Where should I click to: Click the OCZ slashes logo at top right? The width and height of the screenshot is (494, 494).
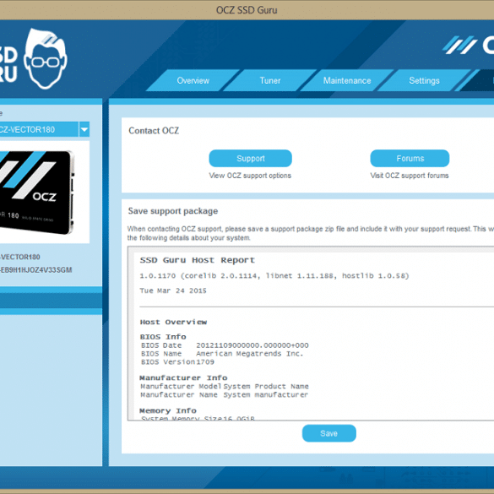(x=459, y=45)
